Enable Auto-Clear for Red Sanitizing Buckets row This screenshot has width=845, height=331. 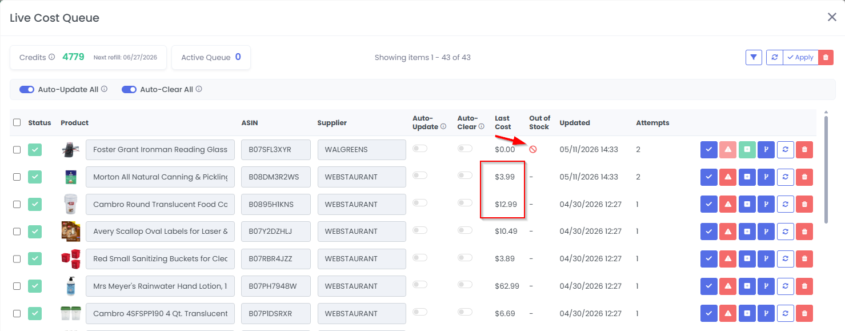(465, 258)
